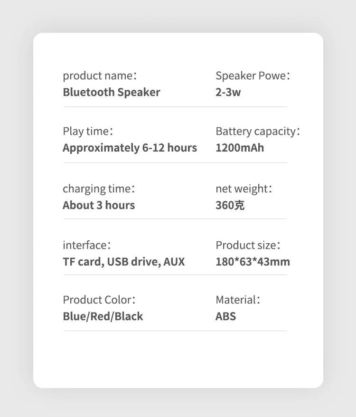Image resolution: width=356 pixels, height=417 pixels.
Task: Click the "Material:" label
Action: click(x=238, y=300)
